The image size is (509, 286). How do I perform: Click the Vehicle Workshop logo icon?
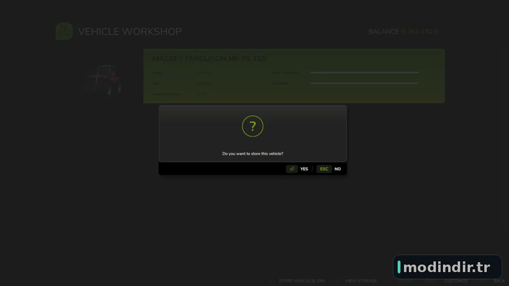tap(64, 31)
